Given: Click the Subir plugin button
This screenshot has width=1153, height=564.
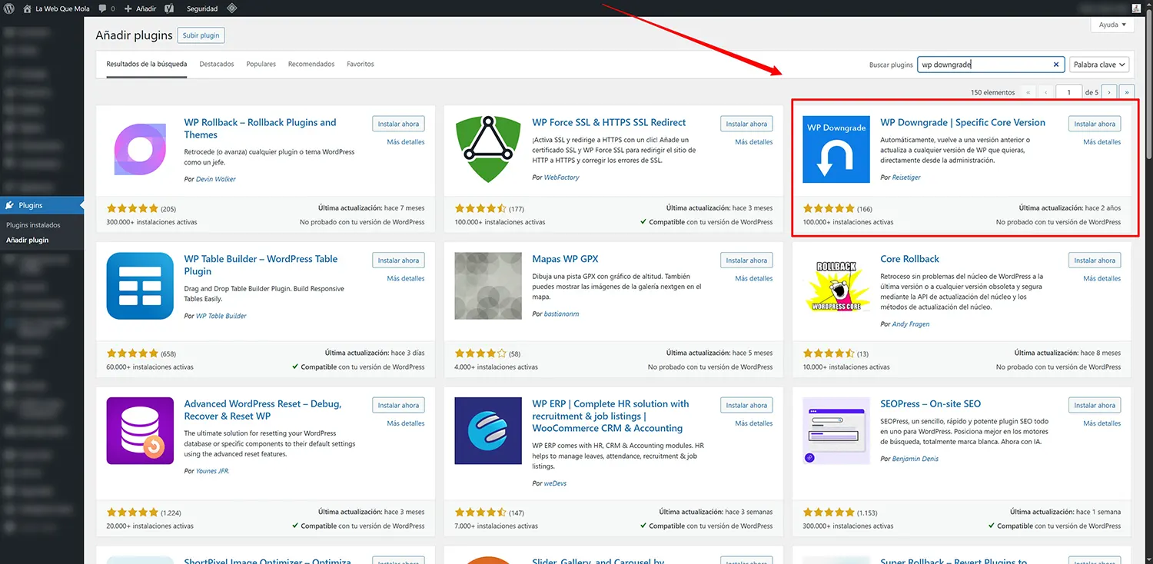Looking at the screenshot, I should click(201, 35).
